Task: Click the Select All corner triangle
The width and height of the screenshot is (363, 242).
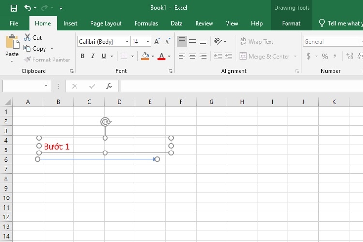Action: (7, 102)
